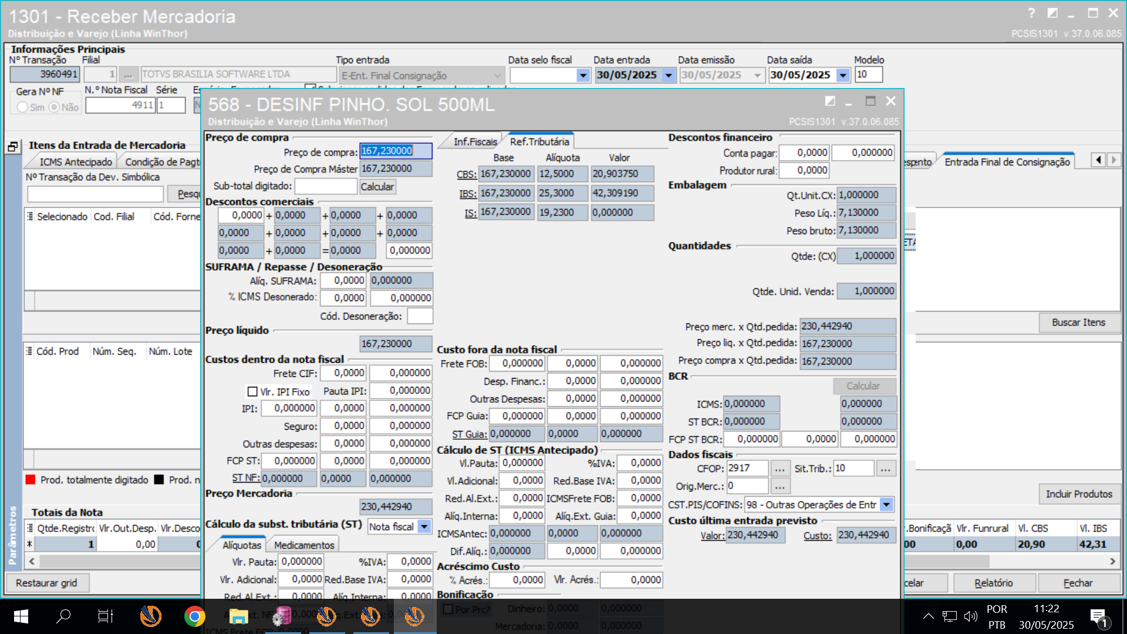
Task: Select the Sim radio for Gera Nº NF
Action: [23, 107]
